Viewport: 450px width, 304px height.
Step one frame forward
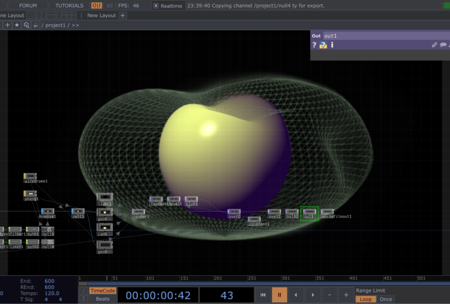pyautogui.click(x=313, y=295)
